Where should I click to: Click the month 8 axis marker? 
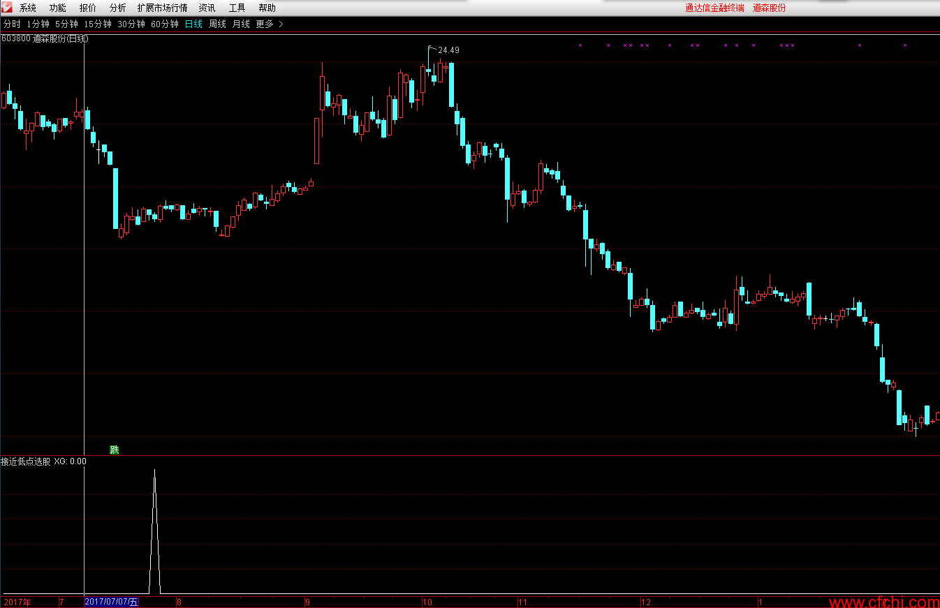coord(179,602)
